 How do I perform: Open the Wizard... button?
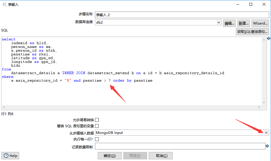260,23
